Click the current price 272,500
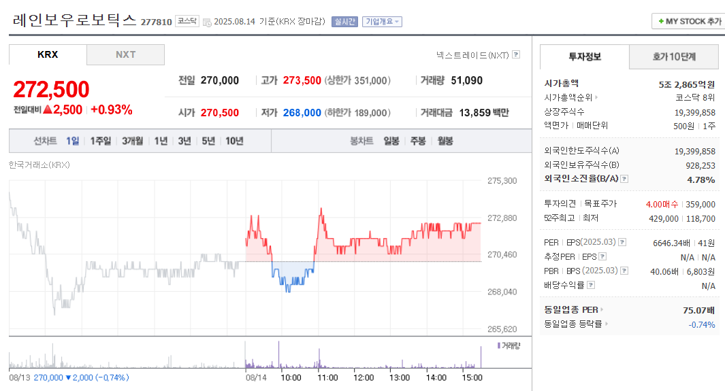The width and height of the screenshot is (725, 391). (51, 90)
